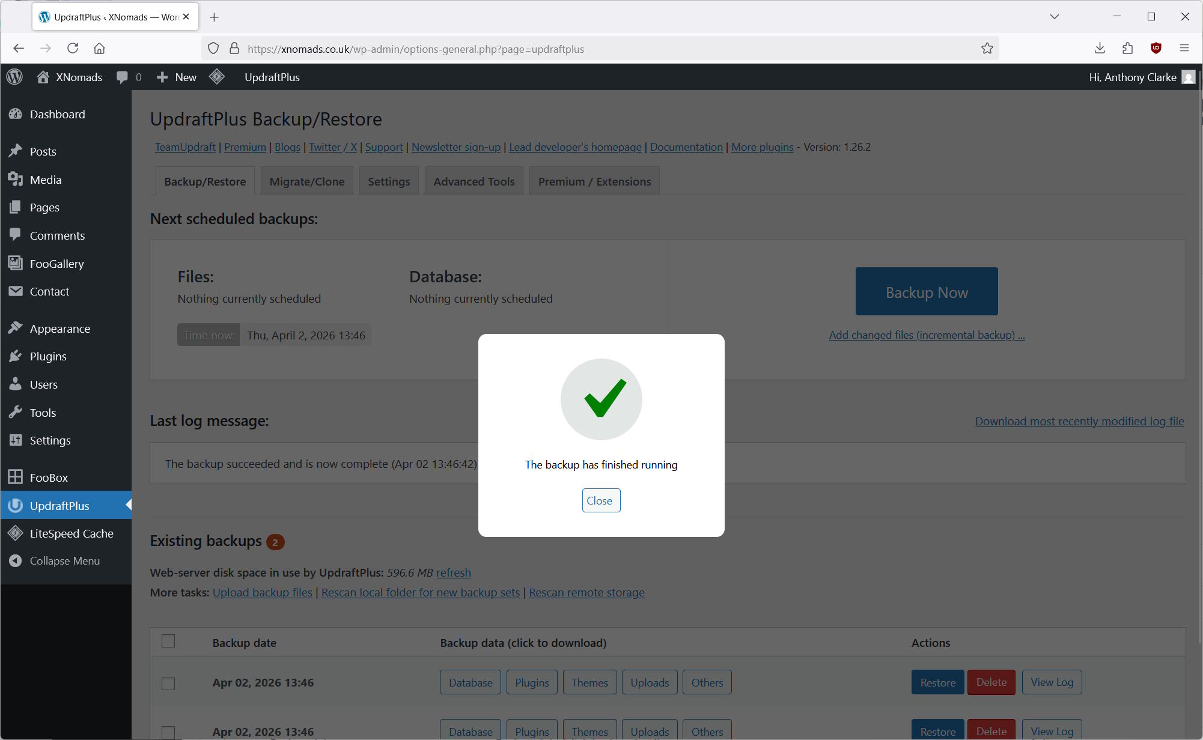Open a new browser tab with plus

214,17
